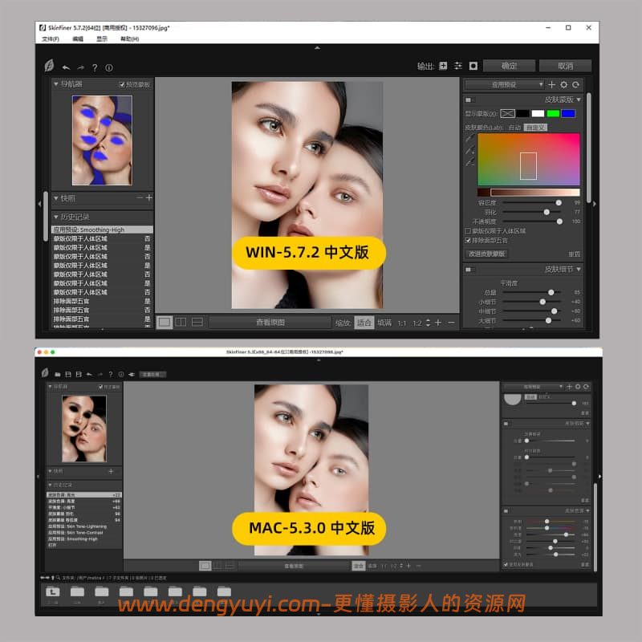
Task: Toggle preview mask checkbox in Mac navigator
Action: pos(100,387)
